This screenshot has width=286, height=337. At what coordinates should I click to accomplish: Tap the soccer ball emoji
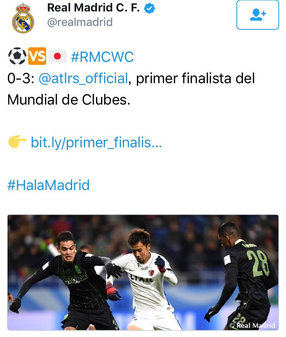[17, 56]
